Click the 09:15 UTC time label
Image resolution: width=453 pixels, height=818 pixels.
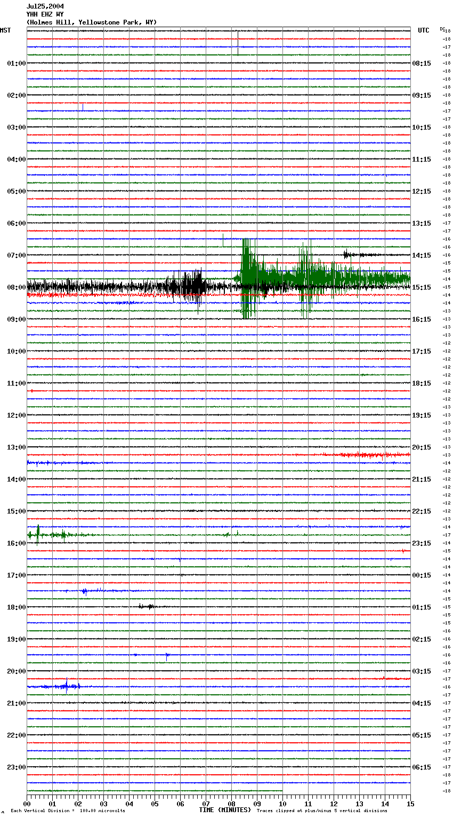422,95
